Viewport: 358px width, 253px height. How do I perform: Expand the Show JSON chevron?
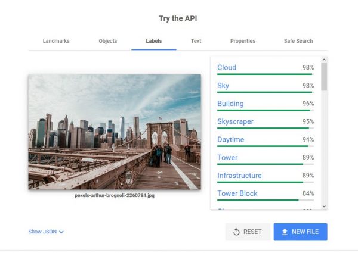(61, 232)
